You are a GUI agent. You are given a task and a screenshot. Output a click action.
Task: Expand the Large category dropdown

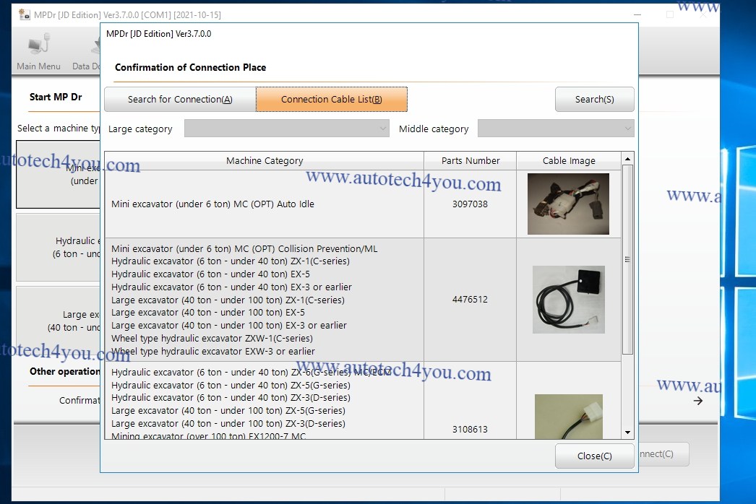(287, 129)
